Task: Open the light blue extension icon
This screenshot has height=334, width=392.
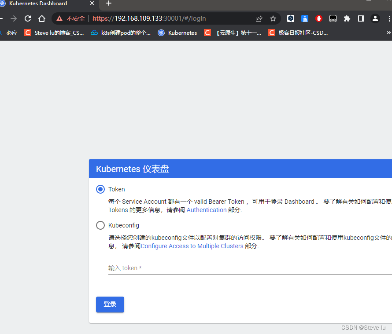Action: (304, 18)
